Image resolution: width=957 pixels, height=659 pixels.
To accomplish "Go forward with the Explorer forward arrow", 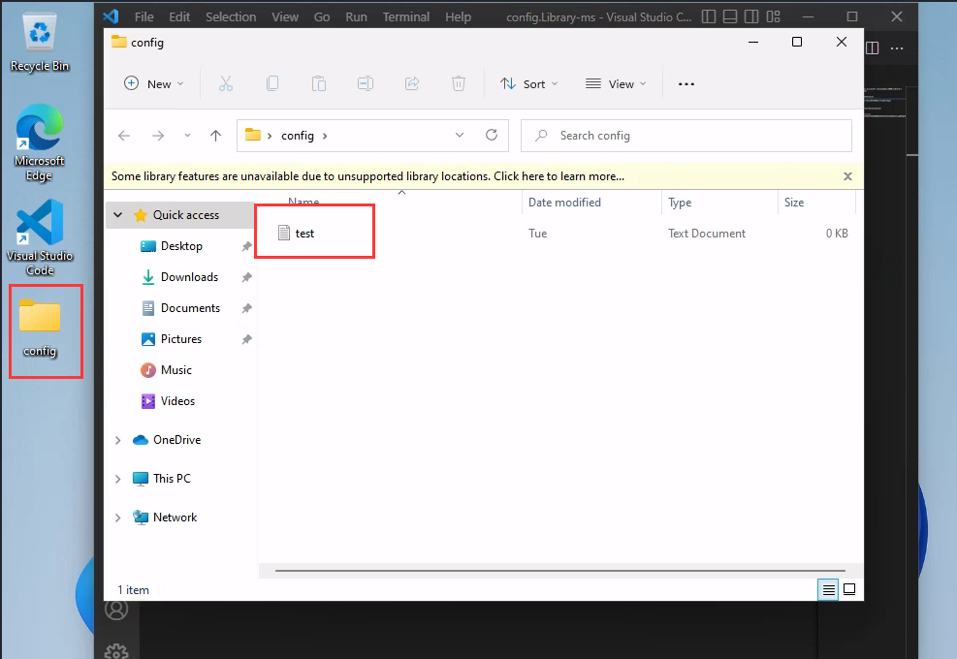I will [x=158, y=136].
